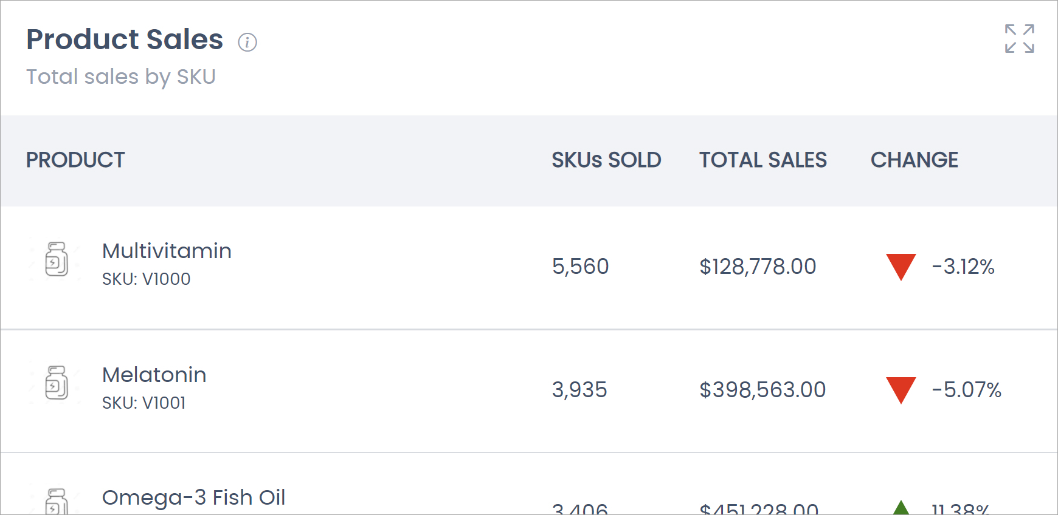Click the red down arrow for Melatonin

coord(901,390)
